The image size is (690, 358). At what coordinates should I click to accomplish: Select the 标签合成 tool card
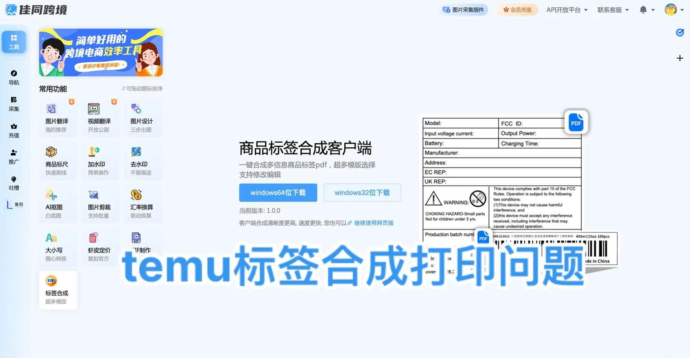(58, 290)
